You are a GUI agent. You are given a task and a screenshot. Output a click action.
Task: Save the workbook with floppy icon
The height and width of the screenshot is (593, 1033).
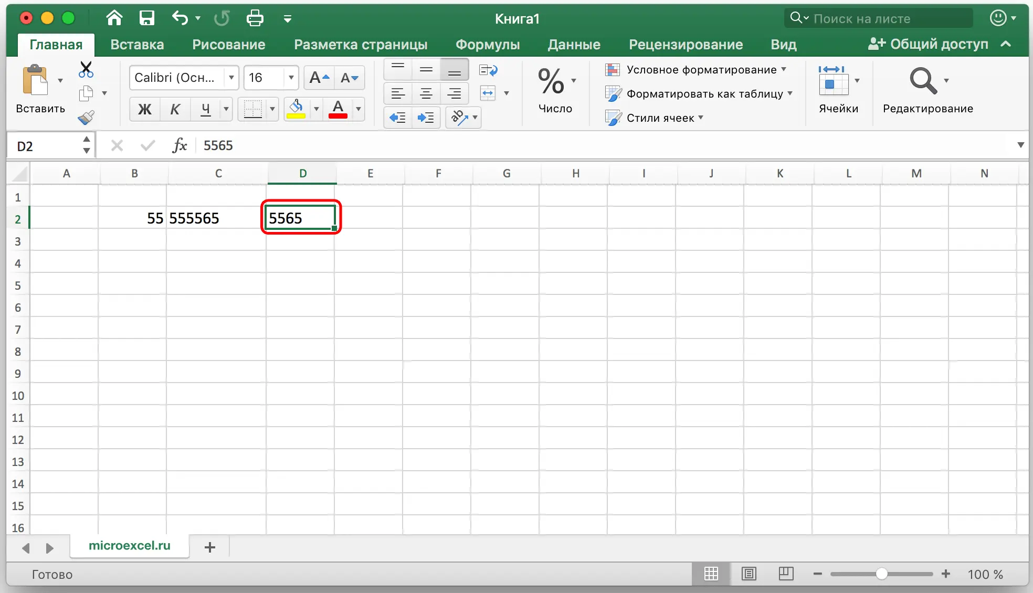(x=146, y=18)
